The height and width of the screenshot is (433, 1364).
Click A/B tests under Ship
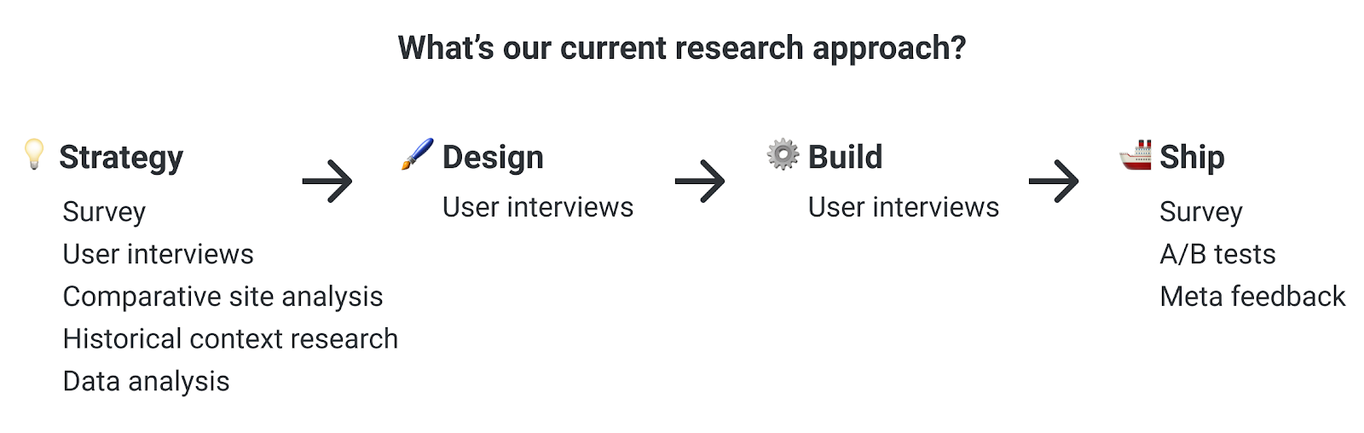1217,254
